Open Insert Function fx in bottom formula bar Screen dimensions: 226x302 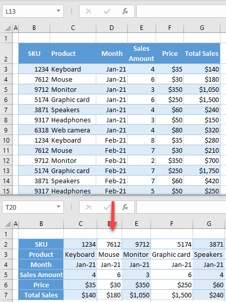(x=125, y=207)
